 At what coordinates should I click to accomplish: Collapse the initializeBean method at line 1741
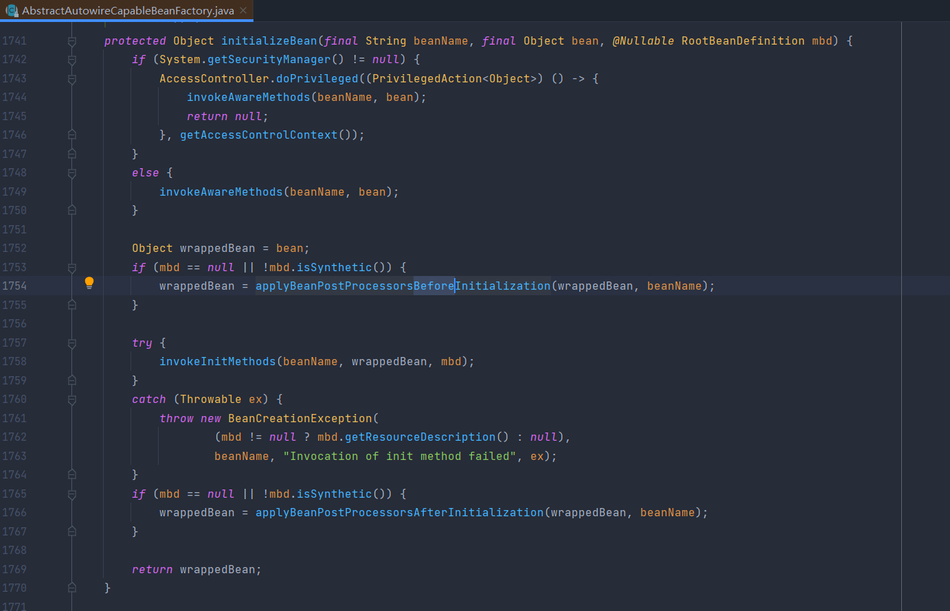click(x=72, y=41)
